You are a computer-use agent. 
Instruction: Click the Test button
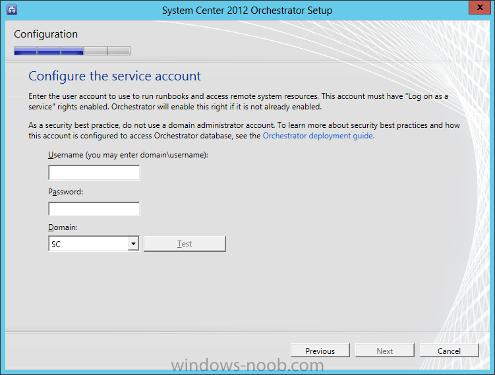click(185, 244)
